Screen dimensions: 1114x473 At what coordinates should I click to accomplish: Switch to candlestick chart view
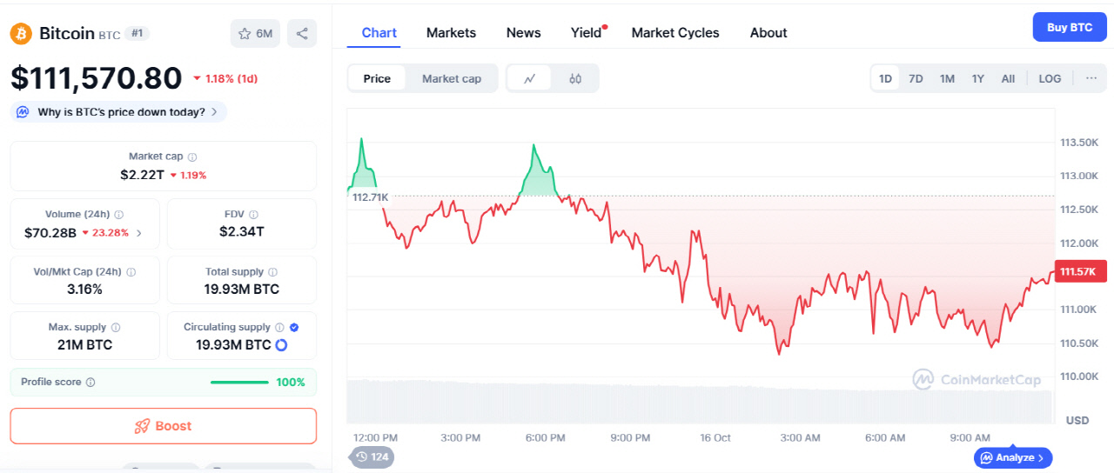click(575, 78)
